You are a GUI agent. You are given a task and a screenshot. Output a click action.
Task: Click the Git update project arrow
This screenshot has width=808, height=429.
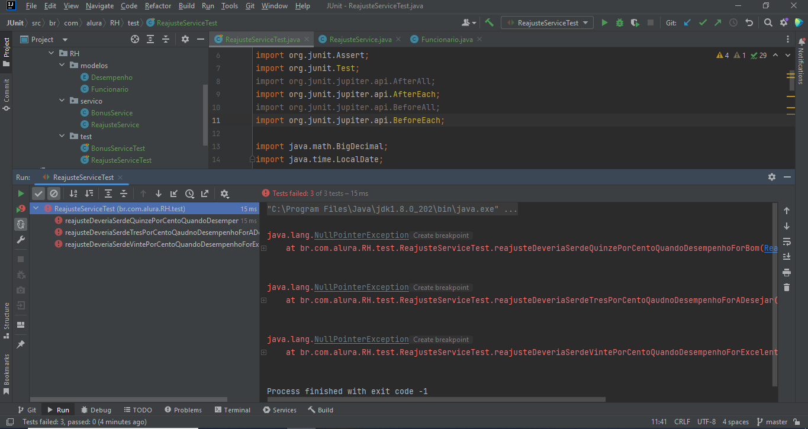click(687, 22)
